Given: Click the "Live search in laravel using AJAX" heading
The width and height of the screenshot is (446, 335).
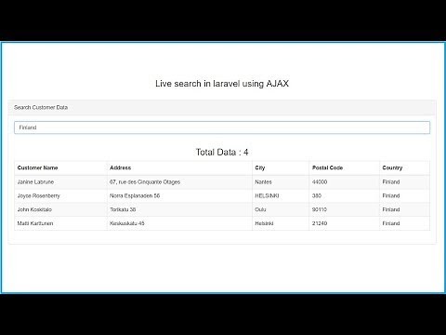Looking at the screenshot, I should pyautogui.click(x=222, y=84).
